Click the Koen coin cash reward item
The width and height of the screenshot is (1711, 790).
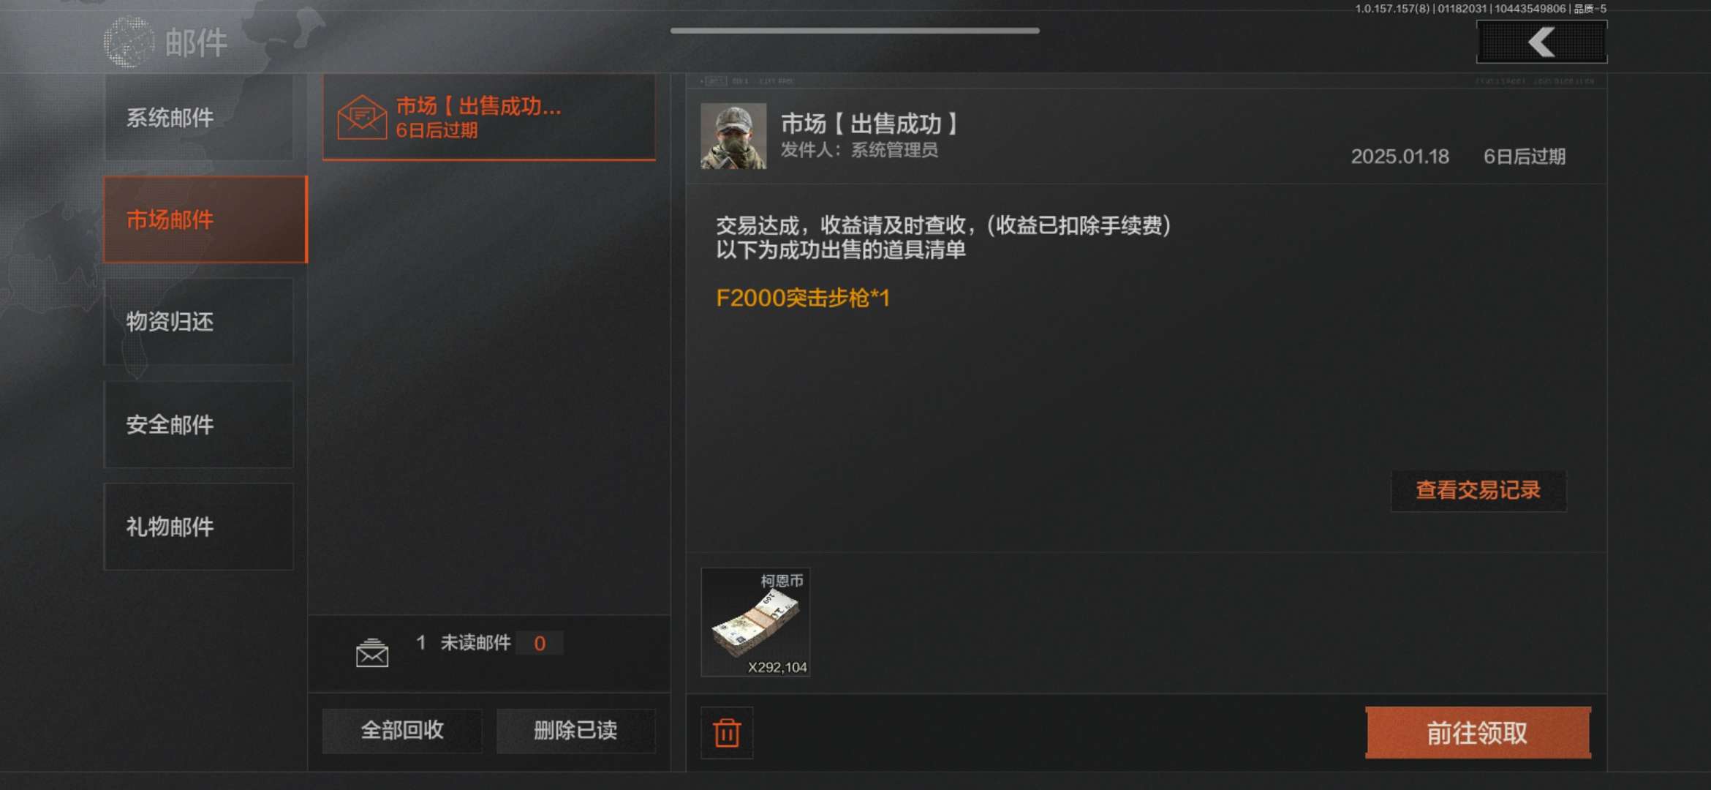point(755,622)
